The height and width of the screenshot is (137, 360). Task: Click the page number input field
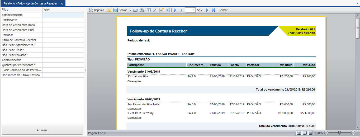pyautogui.click(x=190, y=10)
